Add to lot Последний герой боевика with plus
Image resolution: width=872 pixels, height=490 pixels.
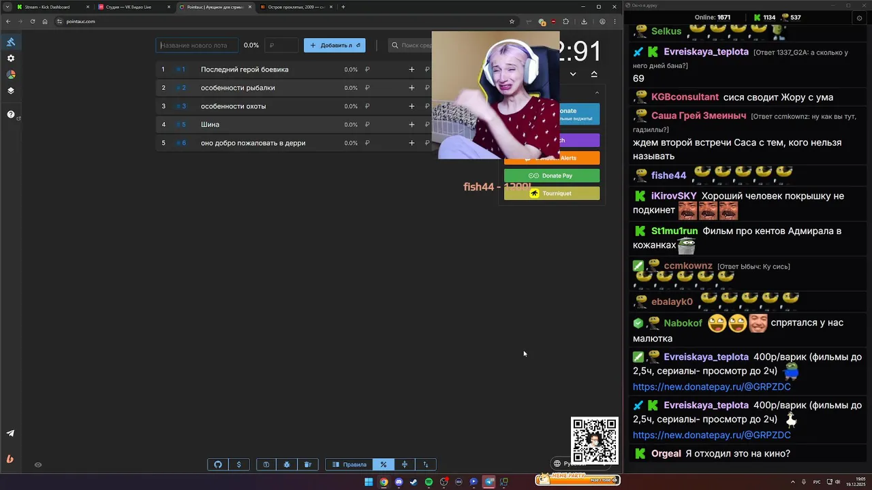click(x=411, y=69)
